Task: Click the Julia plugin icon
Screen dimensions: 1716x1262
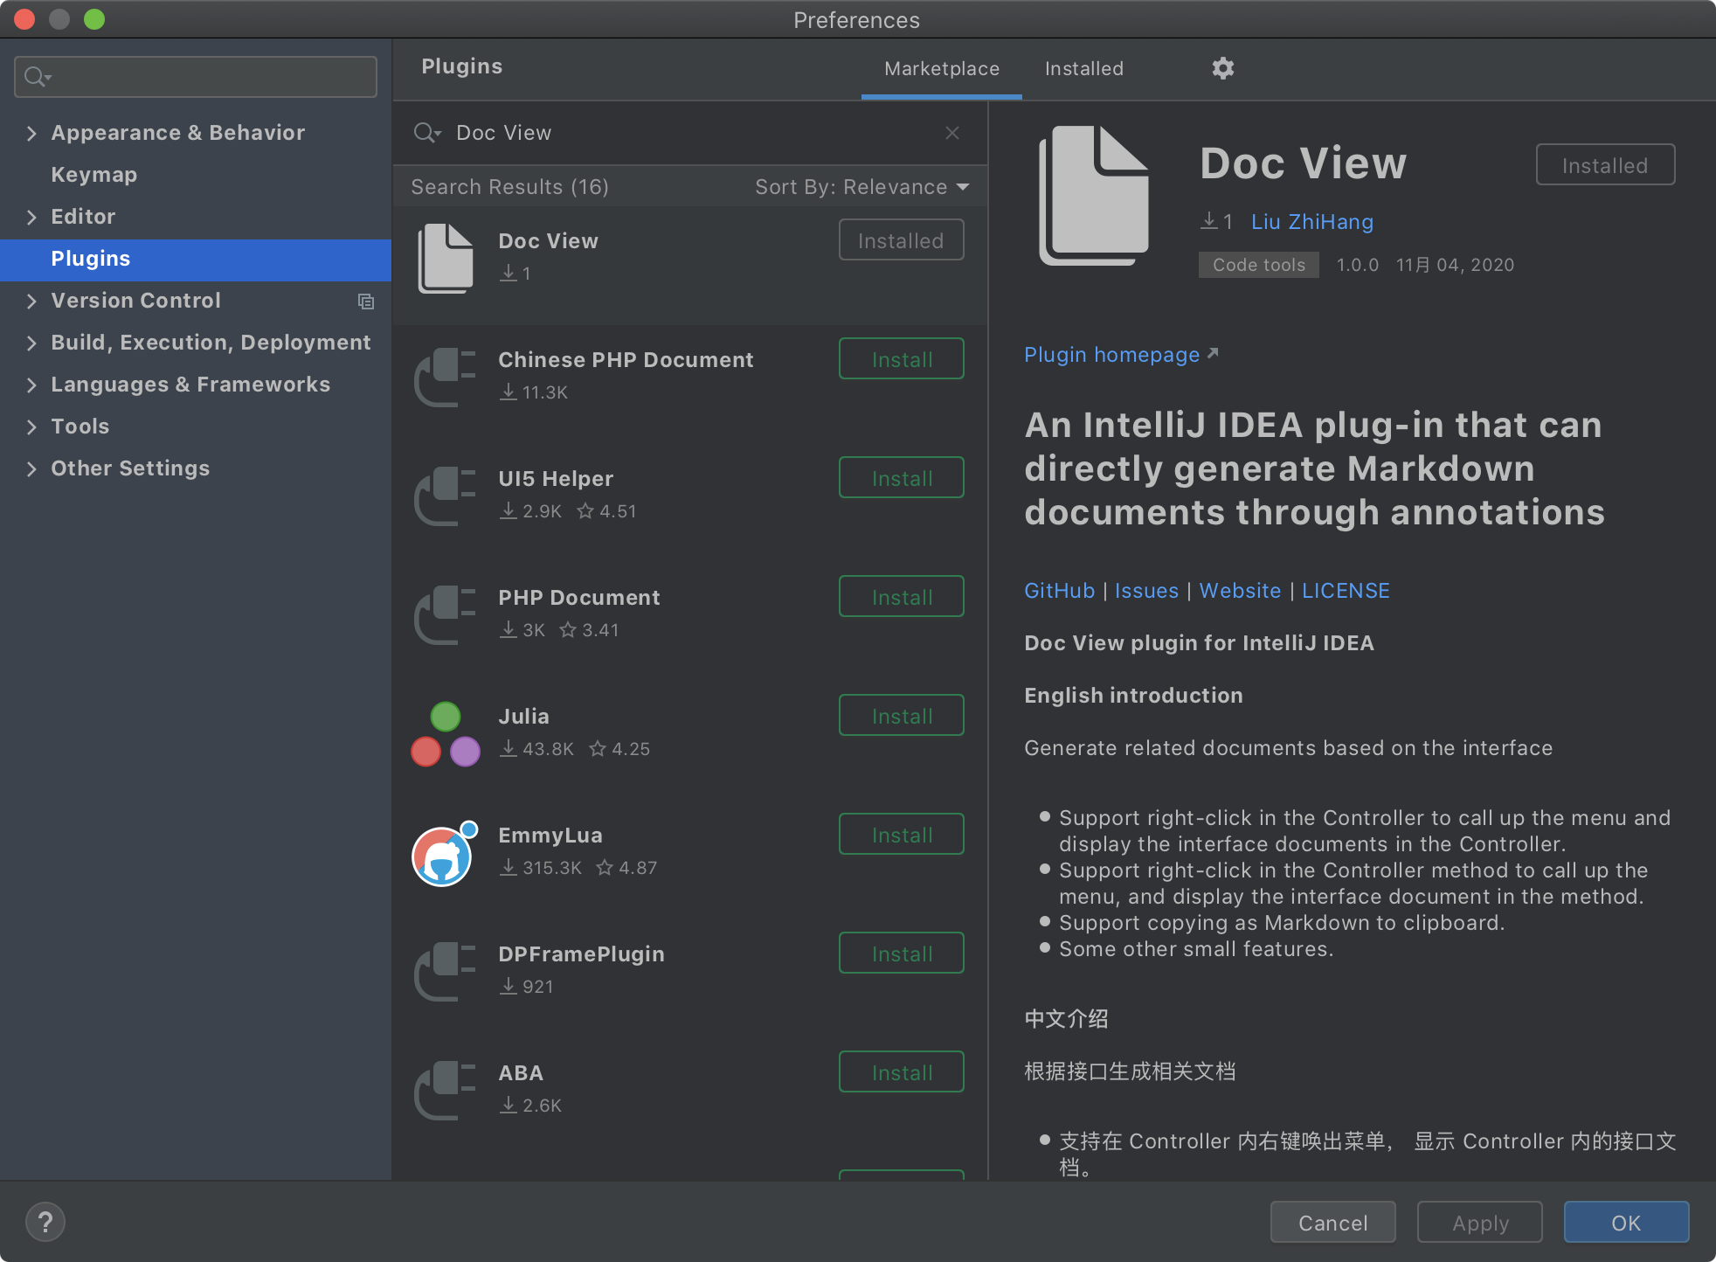Action: pyautogui.click(x=446, y=734)
